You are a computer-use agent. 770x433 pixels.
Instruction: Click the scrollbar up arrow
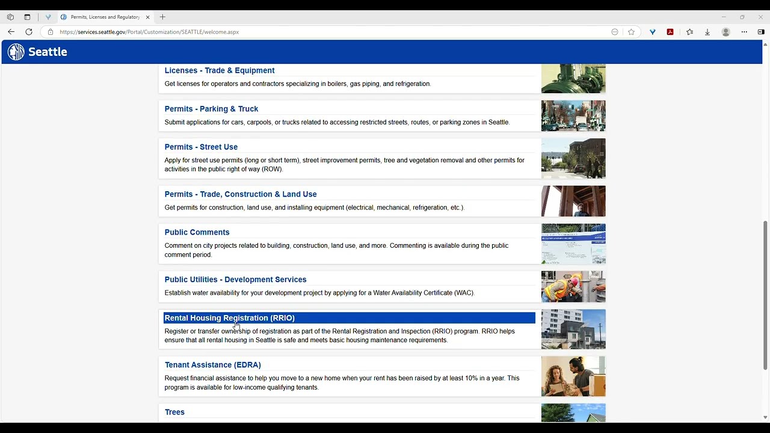[x=765, y=45]
